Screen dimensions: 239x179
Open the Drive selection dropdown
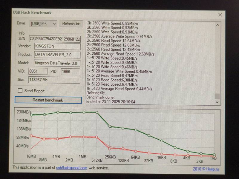pyautogui.click(x=44, y=24)
